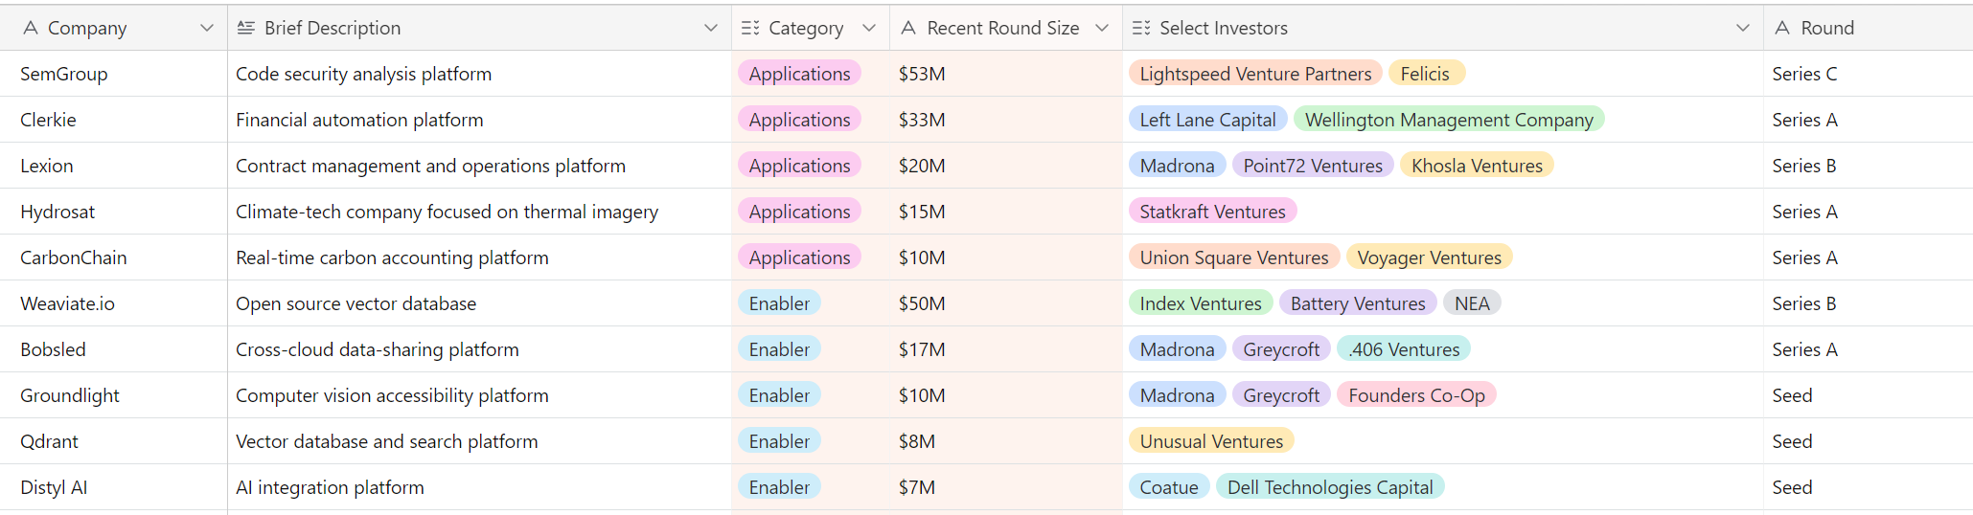The width and height of the screenshot is (1973, 515).
Task: Click the Wellington Management Company tag
Action: pyautogui.click(x=1449, y=120)
